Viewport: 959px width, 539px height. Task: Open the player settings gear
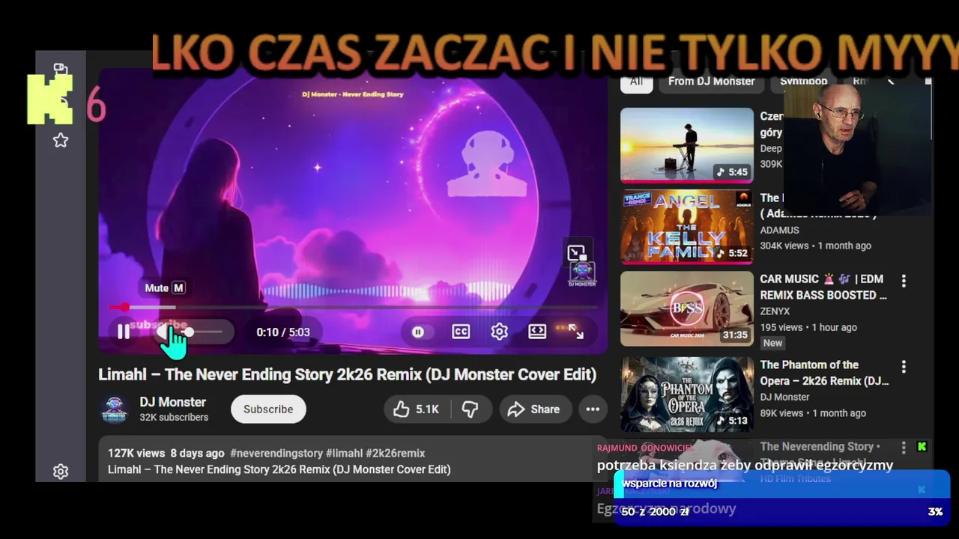(x=500, y=332)
